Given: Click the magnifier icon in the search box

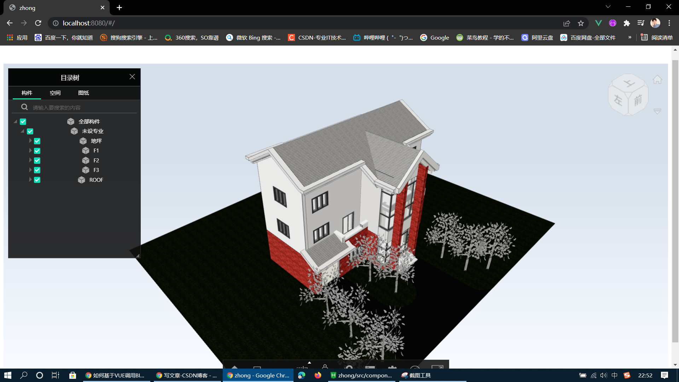Looking at the screenshot, I should pos(24,107).
